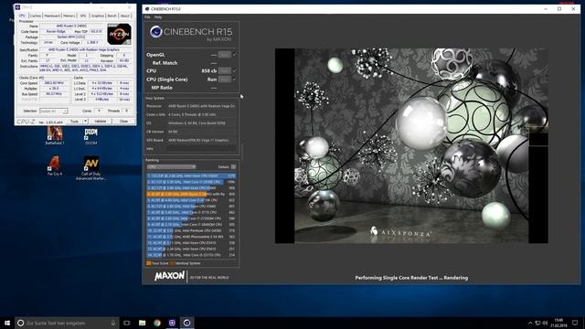Open File Explorer from the taskbar
The image size is (585, 329).
click(x=143, y=323)
